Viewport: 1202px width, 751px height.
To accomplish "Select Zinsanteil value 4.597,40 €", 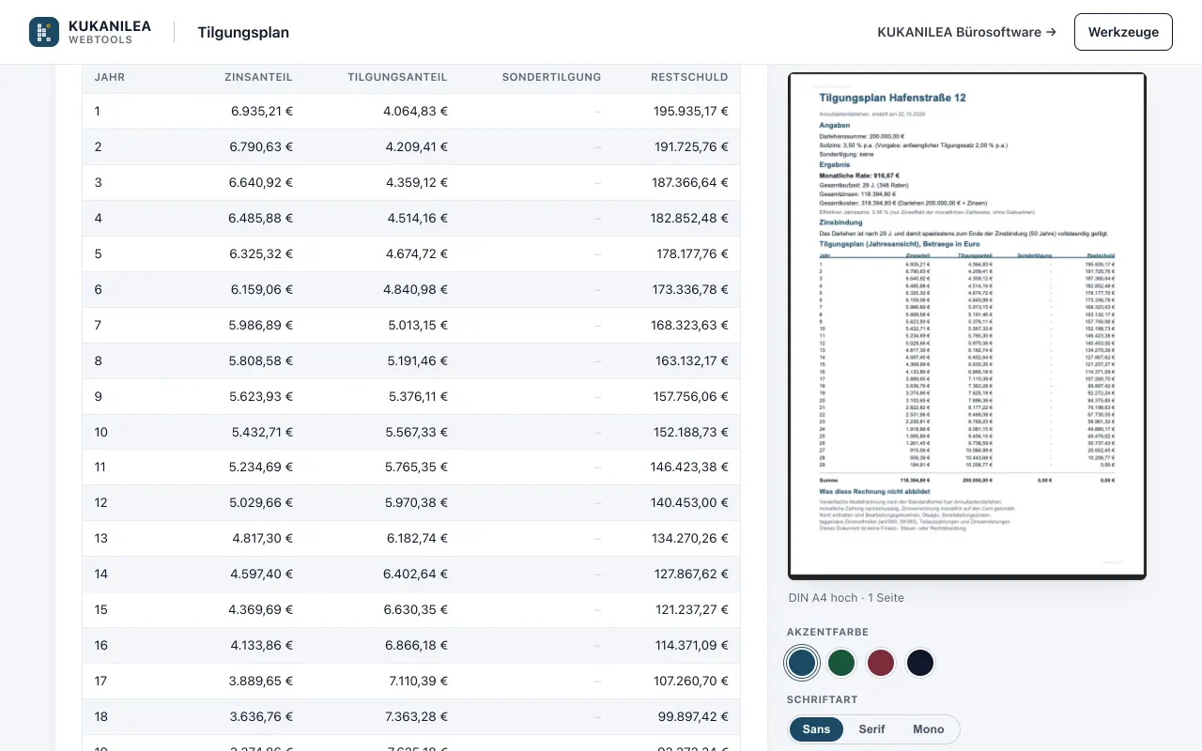I will point(262,575).
